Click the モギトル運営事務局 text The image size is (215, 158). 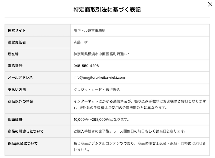90,31
